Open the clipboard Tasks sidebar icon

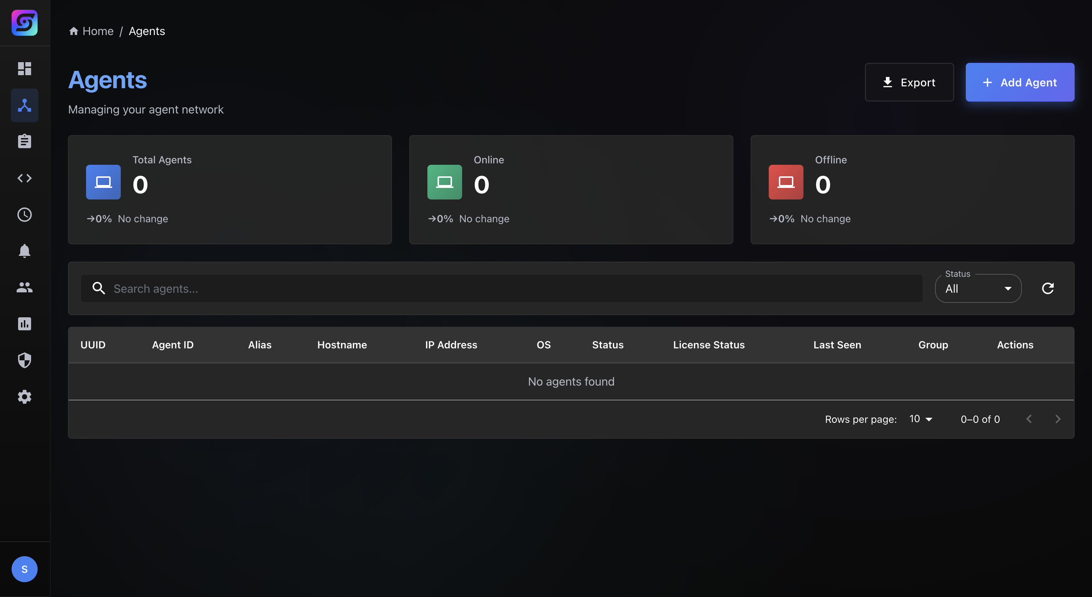25,141
